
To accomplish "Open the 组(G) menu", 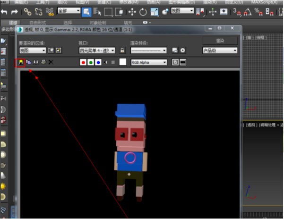I will (62, 2).
